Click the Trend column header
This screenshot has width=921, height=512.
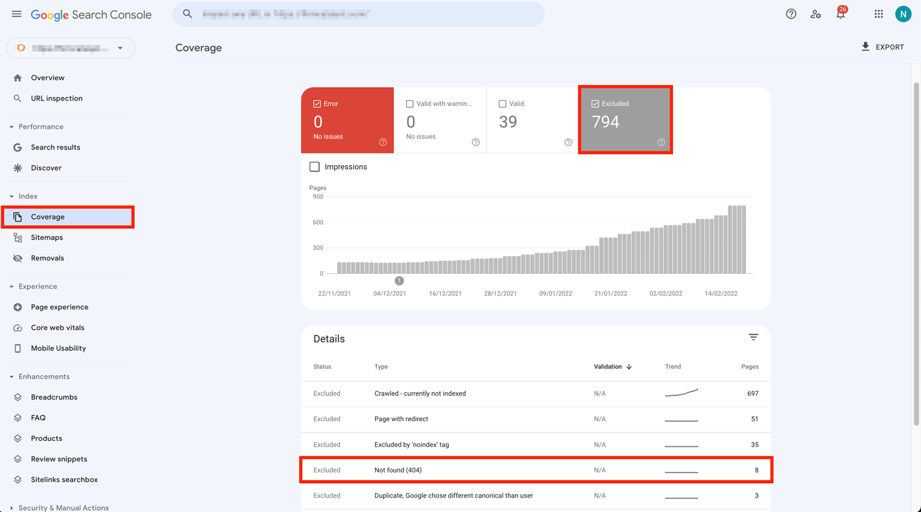(673, 367)
